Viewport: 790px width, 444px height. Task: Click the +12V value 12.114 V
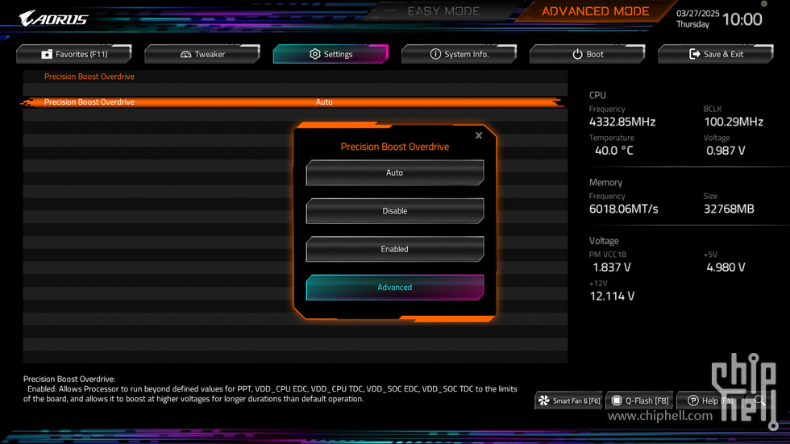(x=612, y=296)
